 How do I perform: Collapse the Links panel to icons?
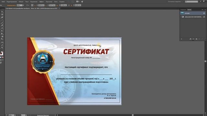202,10
